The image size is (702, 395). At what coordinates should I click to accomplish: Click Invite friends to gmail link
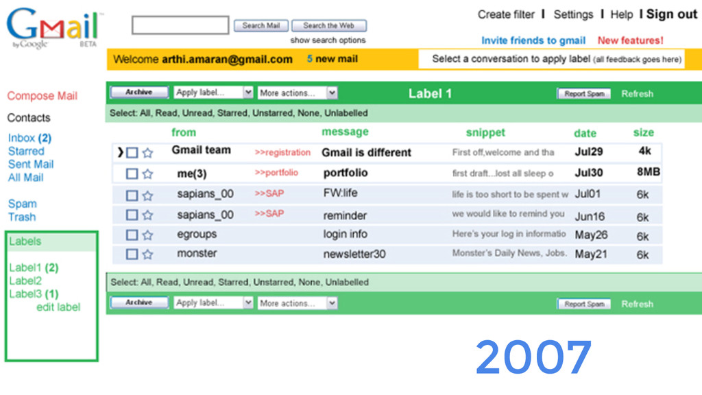click(x=533, y=40)
